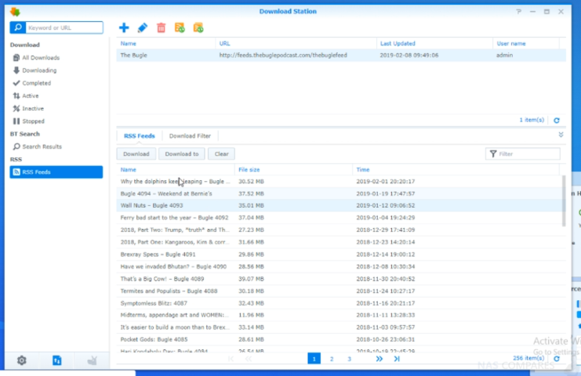
Task: Go to page 3
Action: [349, 359]
